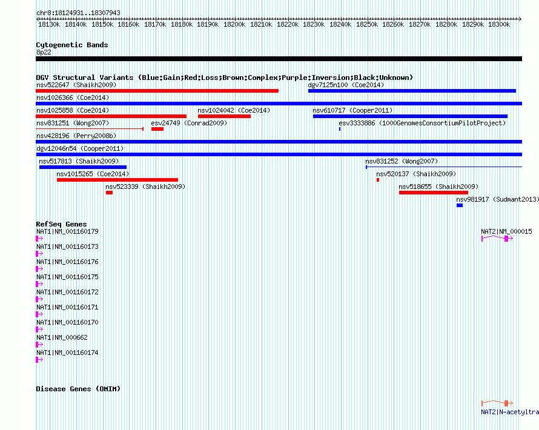Click the dgv12046n54 blue variant bar
This screenshot has width=539, height=430.
tap(279, 154)
